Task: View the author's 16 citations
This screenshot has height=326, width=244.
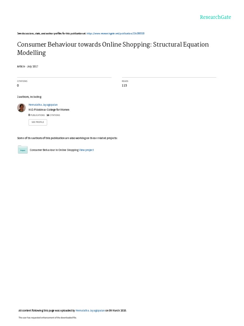Action: coord(53,115)
